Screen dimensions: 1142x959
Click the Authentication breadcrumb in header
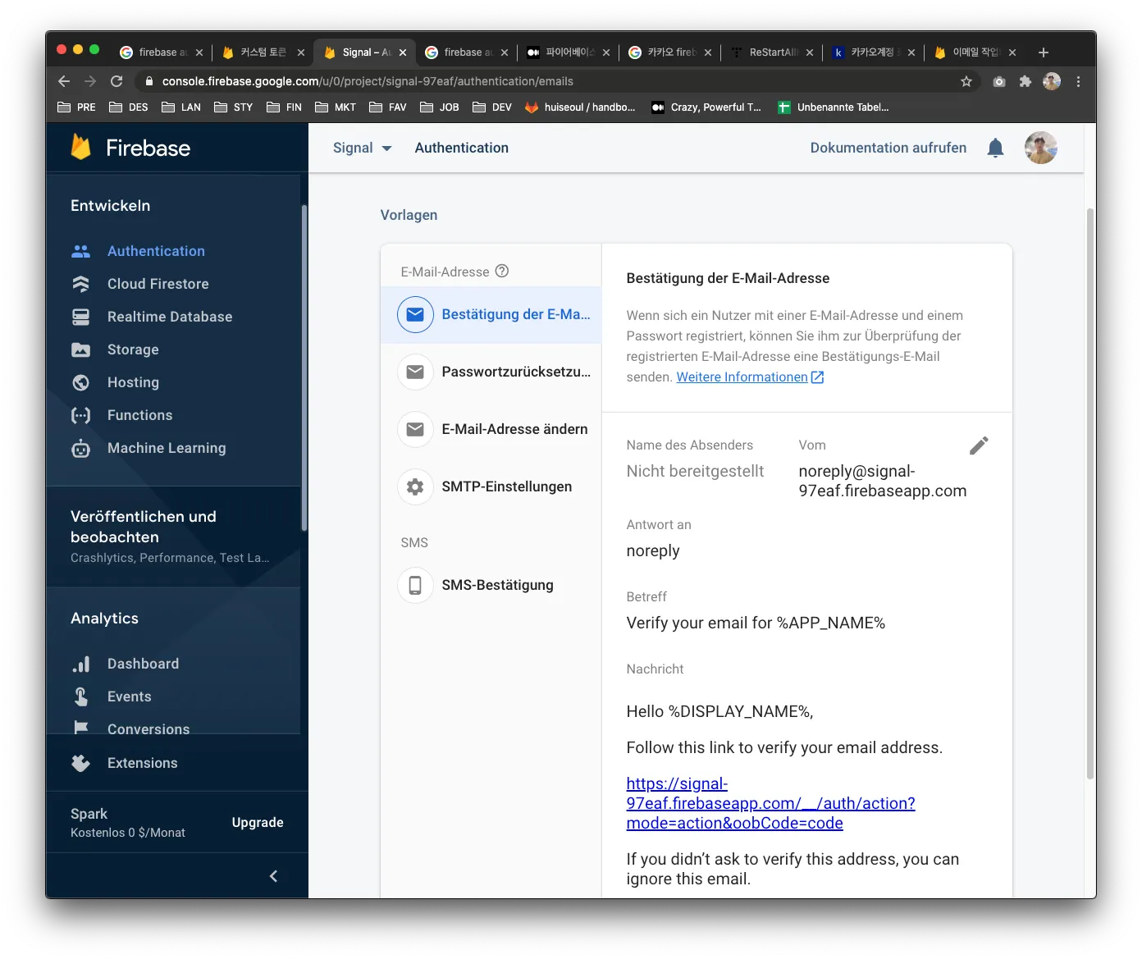(x=462, y=148)
